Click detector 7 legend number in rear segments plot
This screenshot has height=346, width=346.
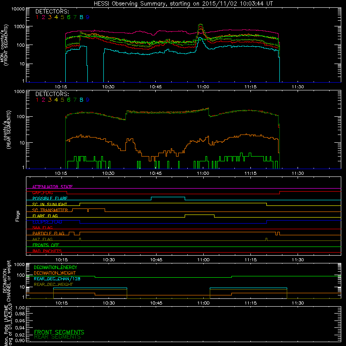(75, 100)
